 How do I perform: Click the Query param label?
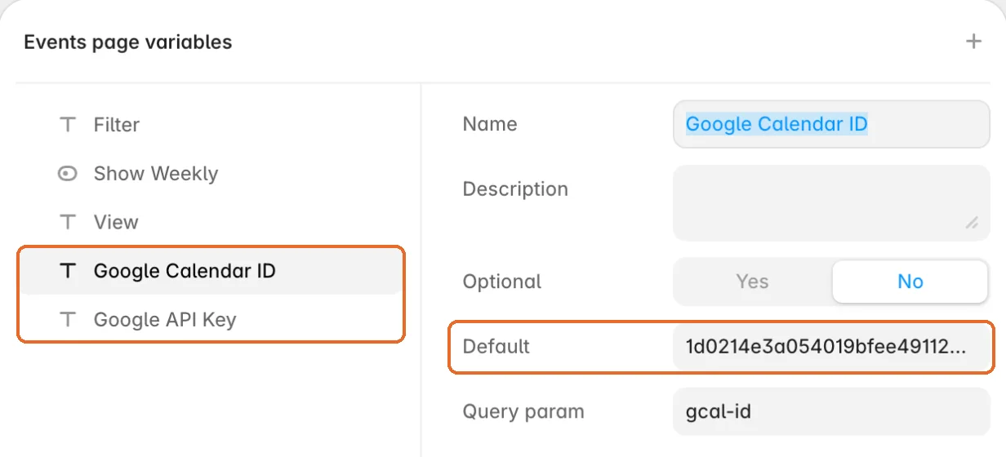pos(523,411)
